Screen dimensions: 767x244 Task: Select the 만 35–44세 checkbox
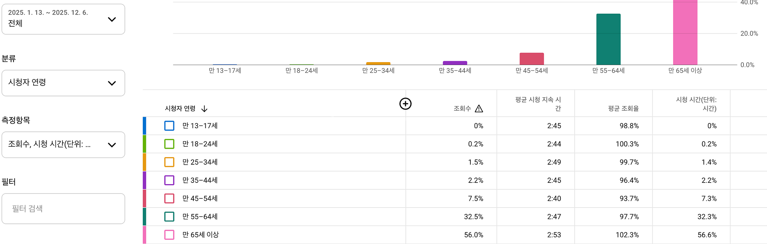(169, 180)
